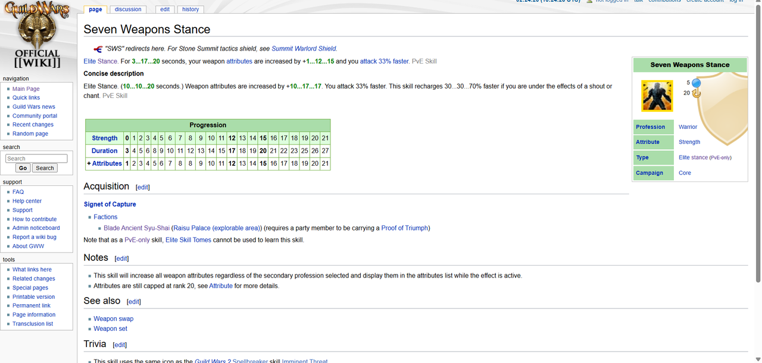The height and width of the screenshot is (363, 762).
Task: Open Strength attribute link in infobox
Action: [689, 143]
